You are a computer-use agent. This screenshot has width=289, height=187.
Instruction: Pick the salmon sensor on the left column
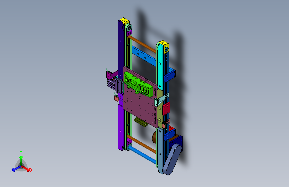[116, 98]
